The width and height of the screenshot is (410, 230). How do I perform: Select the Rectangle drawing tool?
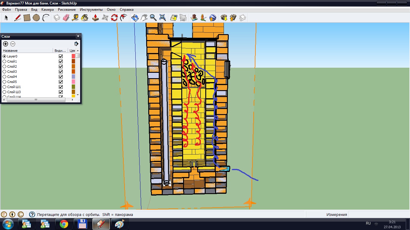[27, 18]
